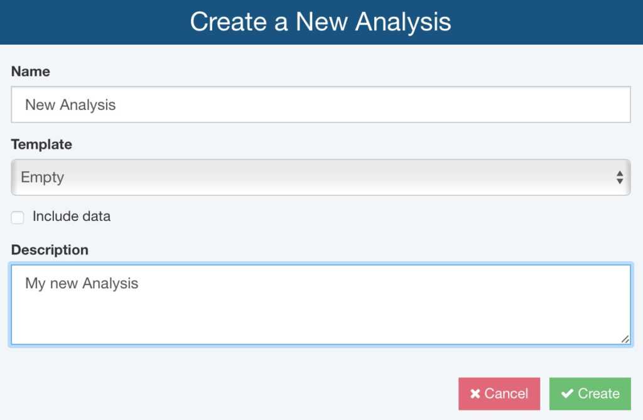Click the X icon on the Cancel button
643x420 pixels.
click(x=475, y=394)
